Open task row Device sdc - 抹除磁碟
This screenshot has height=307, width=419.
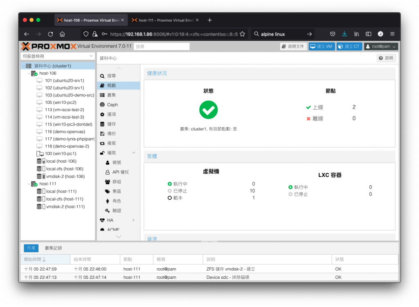pyautogui.click(x=209, y=278)
